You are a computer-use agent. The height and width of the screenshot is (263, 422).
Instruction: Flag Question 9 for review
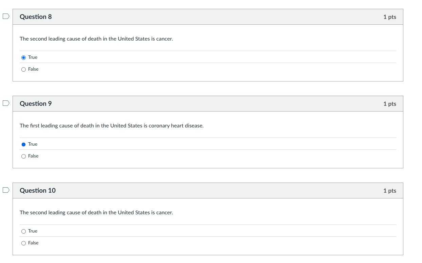[6, 103]
